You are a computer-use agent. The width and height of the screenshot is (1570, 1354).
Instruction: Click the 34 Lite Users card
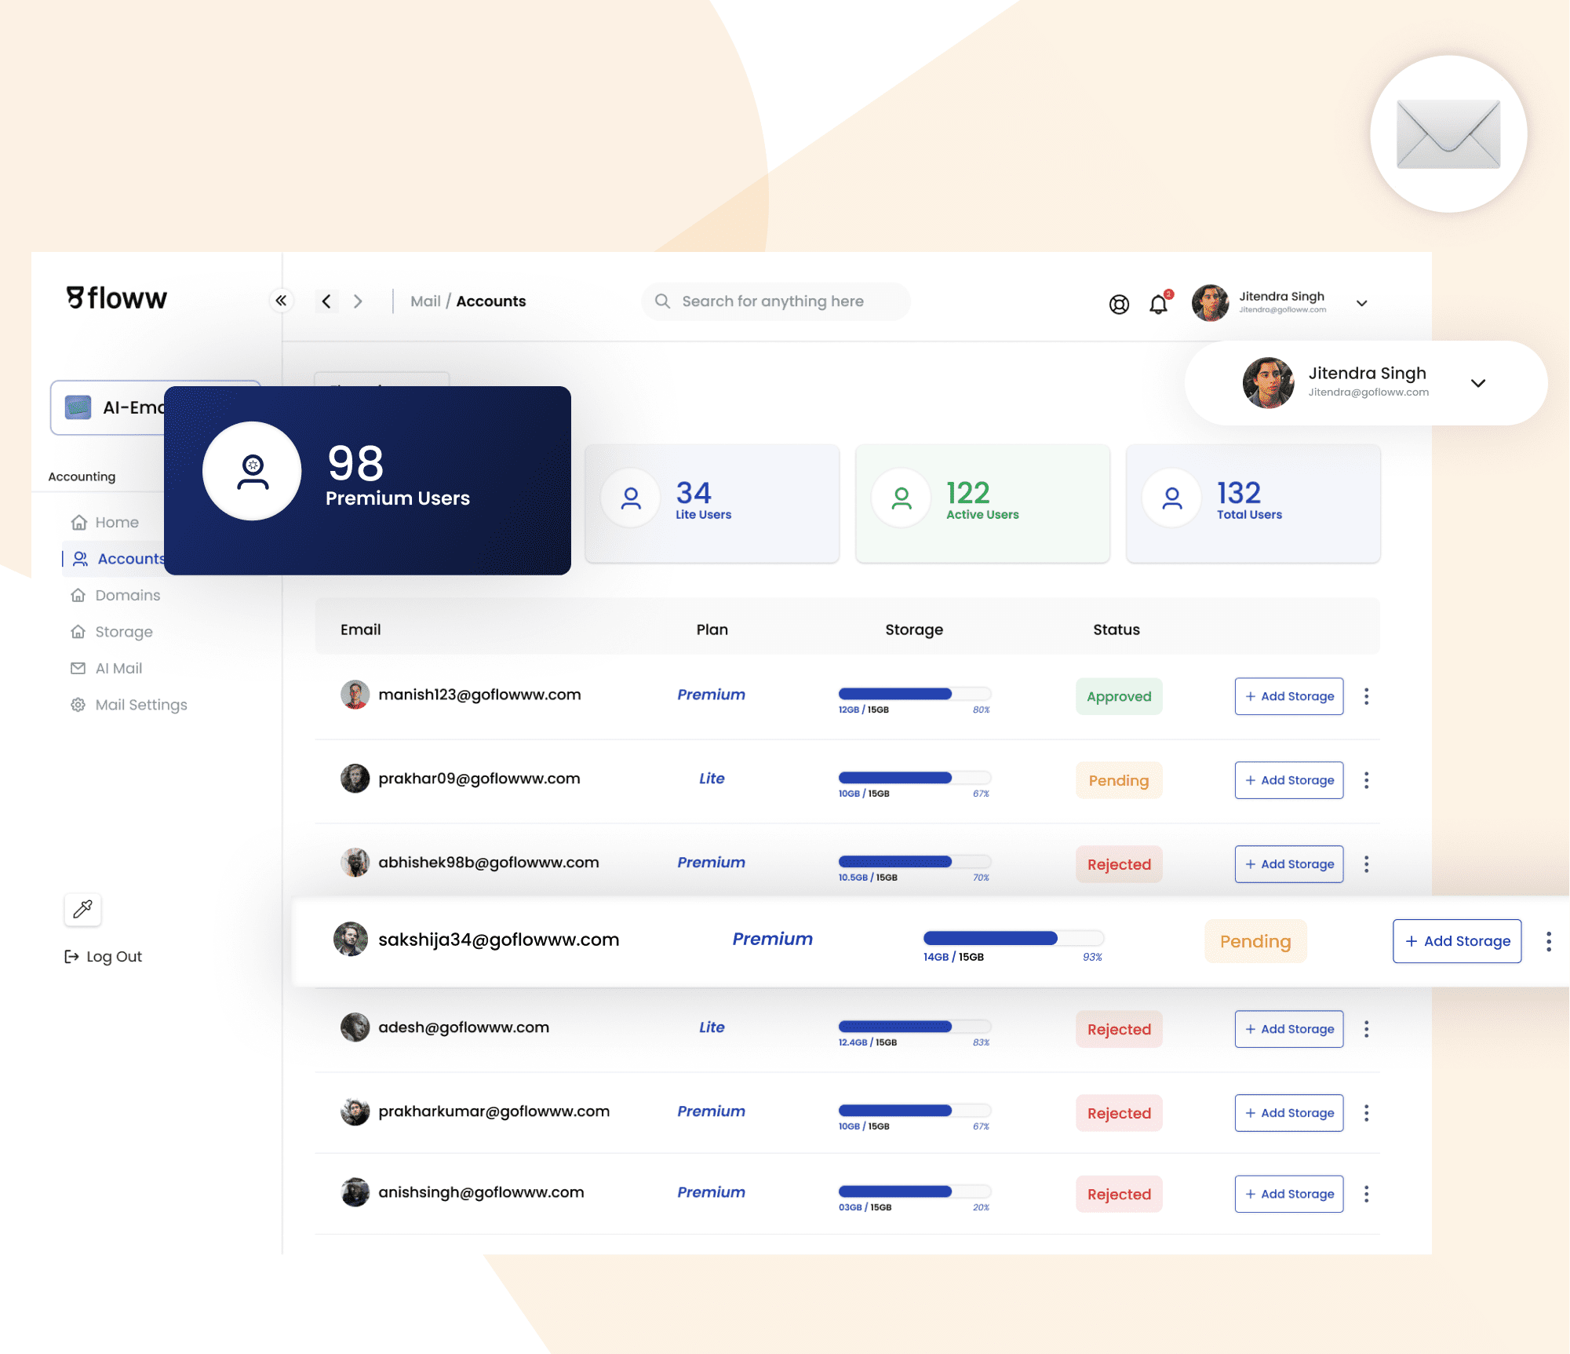point(712,503)
